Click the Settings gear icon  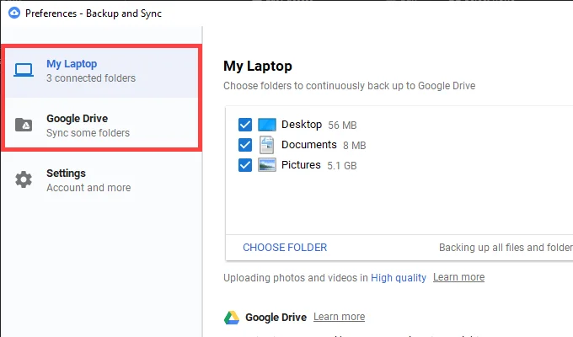[24, 179]
